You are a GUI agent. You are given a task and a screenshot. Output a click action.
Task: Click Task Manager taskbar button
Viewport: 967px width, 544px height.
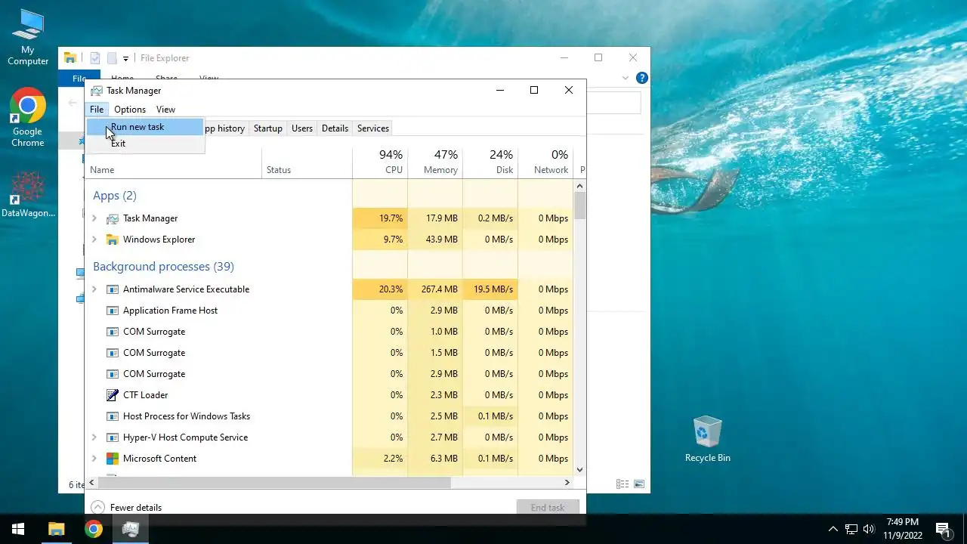click(x=131, y=529)
